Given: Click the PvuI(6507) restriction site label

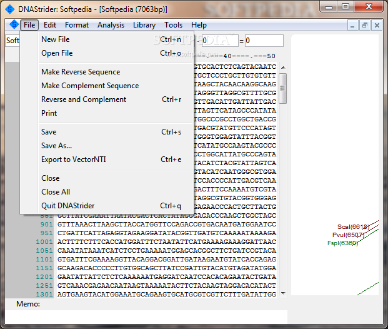Looking at the screenshot, I should coord(348,235).
